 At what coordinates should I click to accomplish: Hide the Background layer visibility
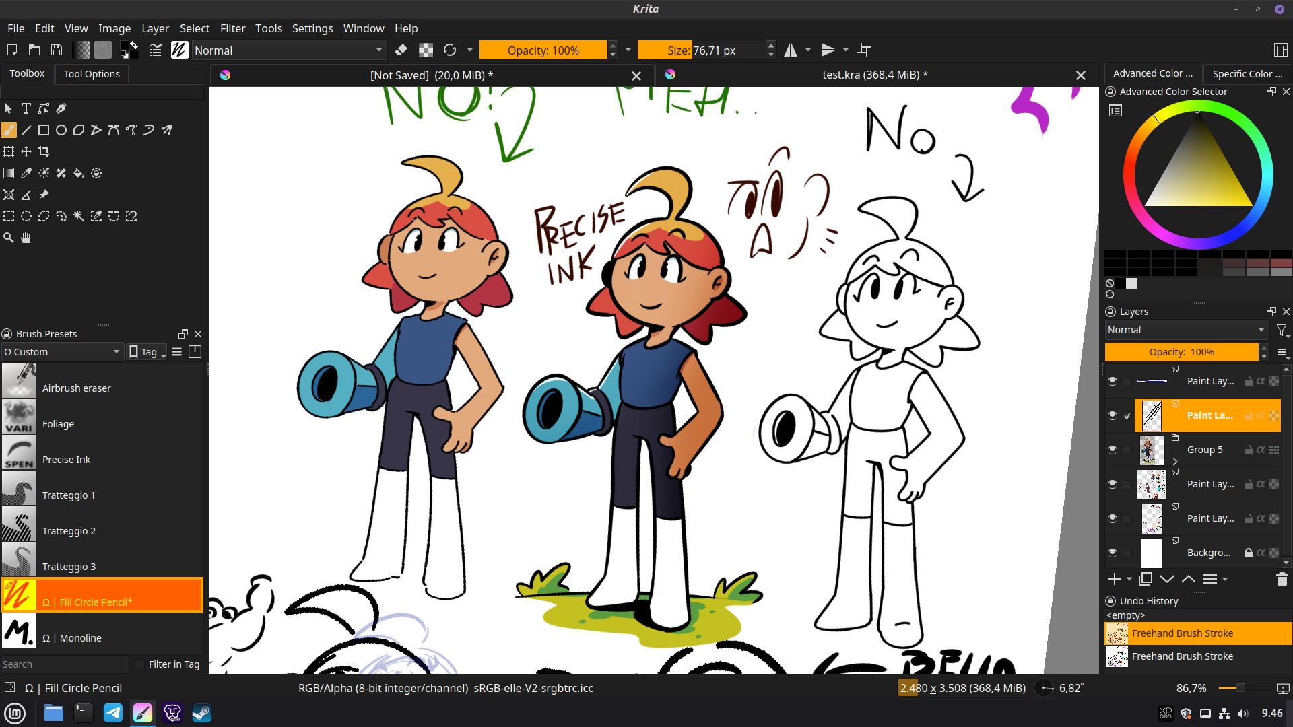[x=1113, y=553]
